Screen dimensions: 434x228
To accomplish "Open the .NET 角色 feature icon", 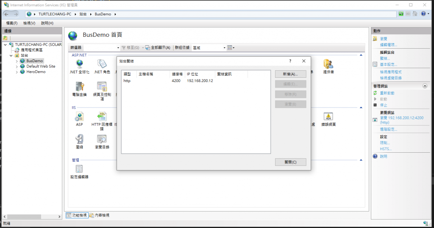I will click(x=102, y=66).
